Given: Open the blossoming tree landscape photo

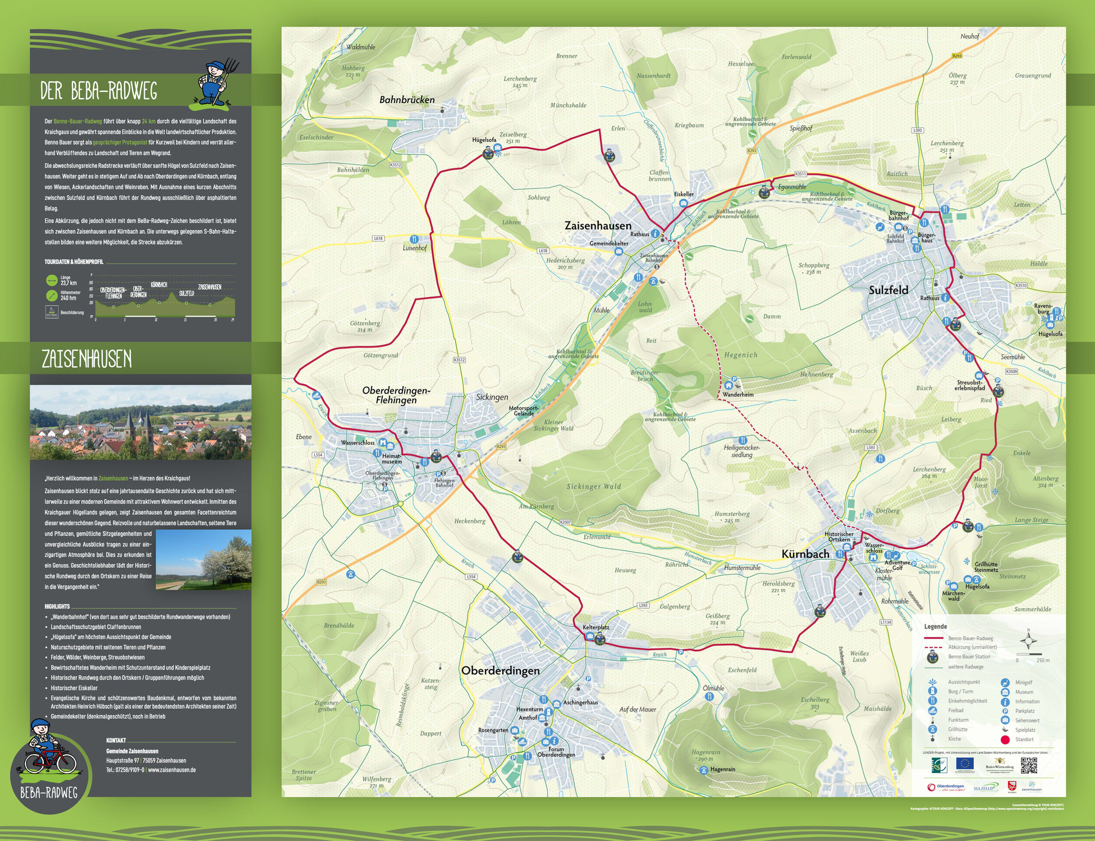Looking at the screenshot, I should tap(203, 560).
